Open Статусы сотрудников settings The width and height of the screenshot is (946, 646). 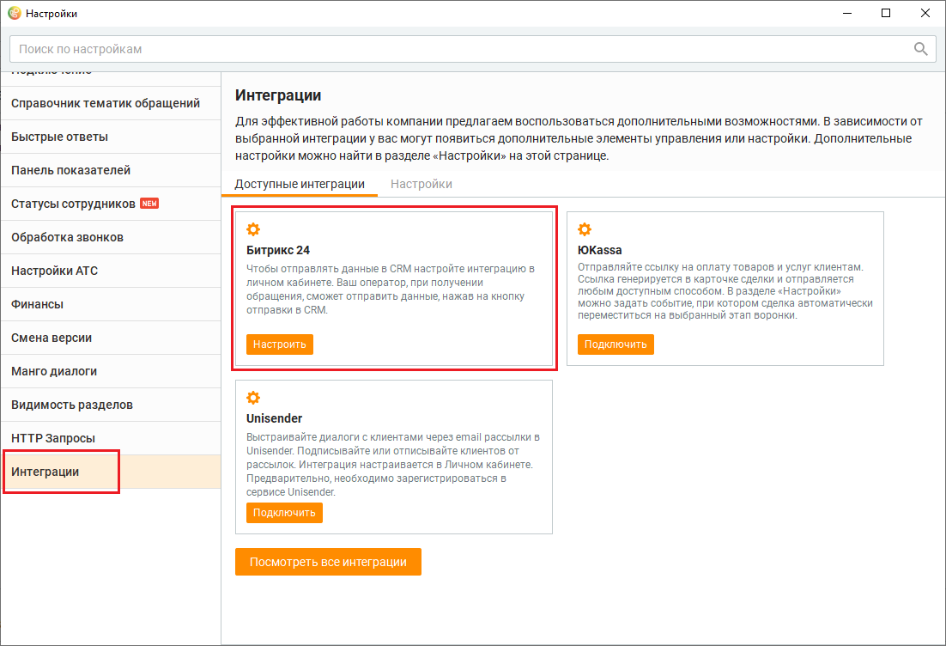pos(111,204)
